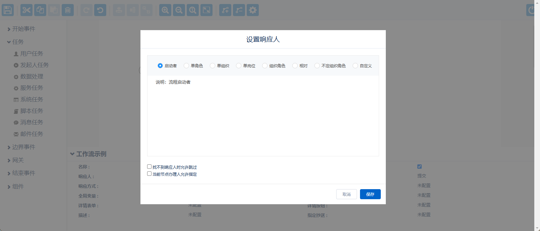The height and width of the screenshot is (231, 540).
Task: Click the scissors cut icon
Action: tap(26, 10)
